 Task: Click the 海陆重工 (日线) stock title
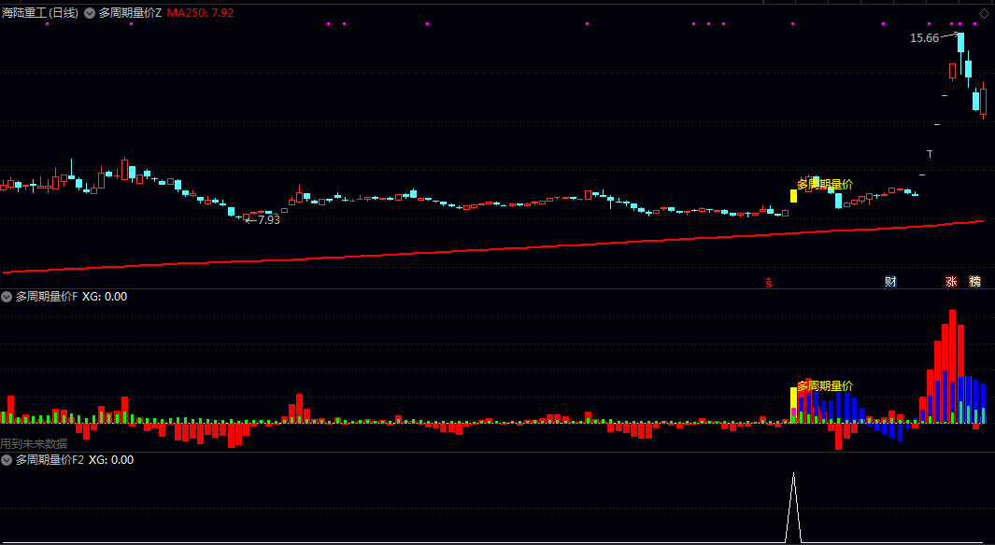(40, 13)
